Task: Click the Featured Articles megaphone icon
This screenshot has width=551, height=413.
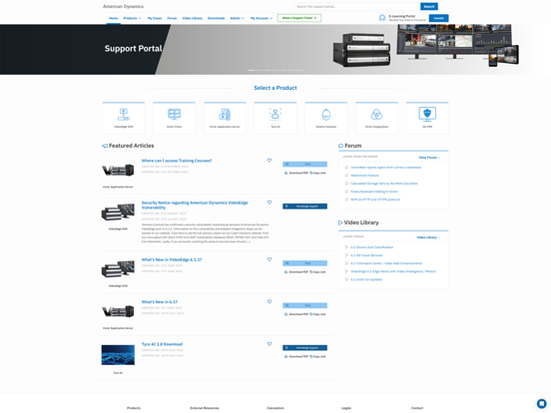Action: coord(105,146)
